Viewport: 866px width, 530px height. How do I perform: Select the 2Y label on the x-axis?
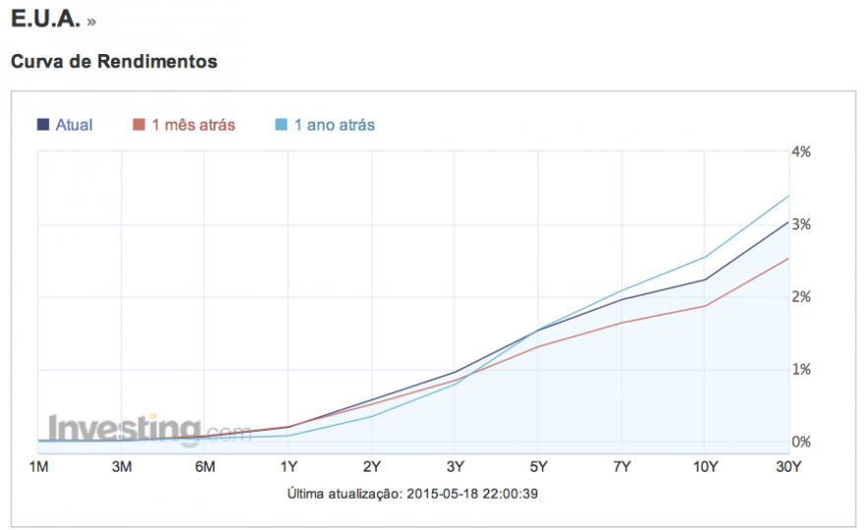point(372,466)
